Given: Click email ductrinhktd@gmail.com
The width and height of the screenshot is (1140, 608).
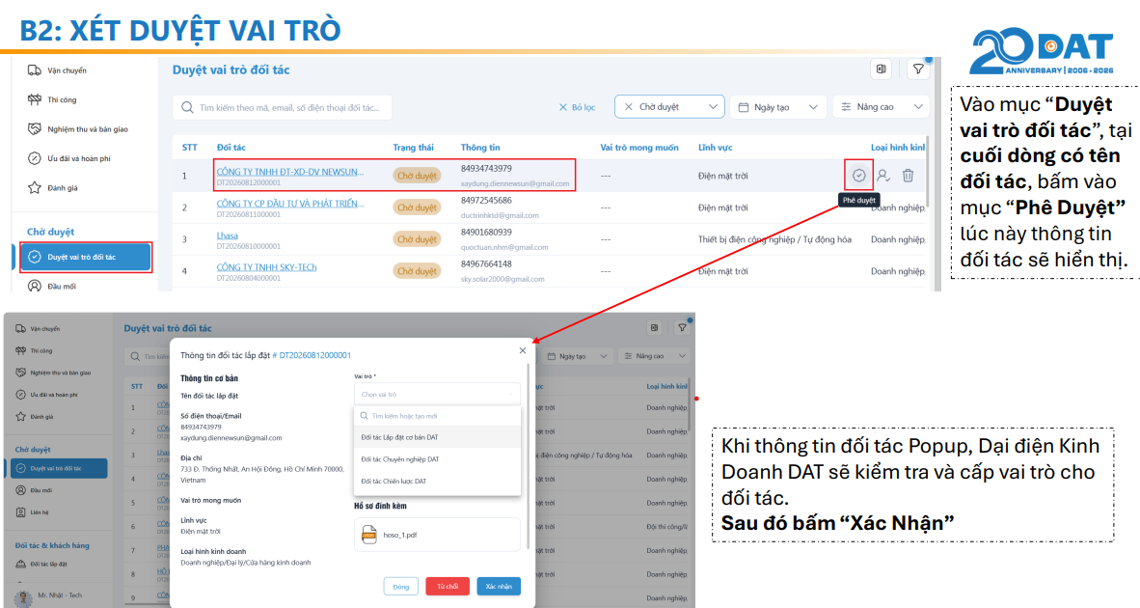Looking at the screenshot, I should (500, 215).
